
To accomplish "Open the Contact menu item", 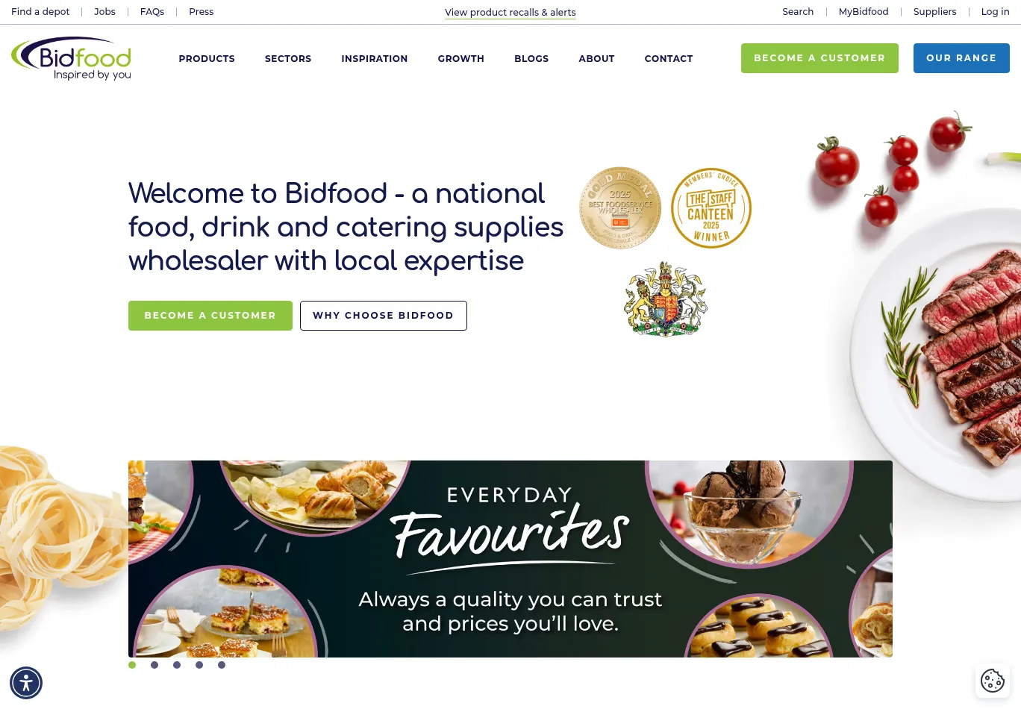I will coord(669,58).
